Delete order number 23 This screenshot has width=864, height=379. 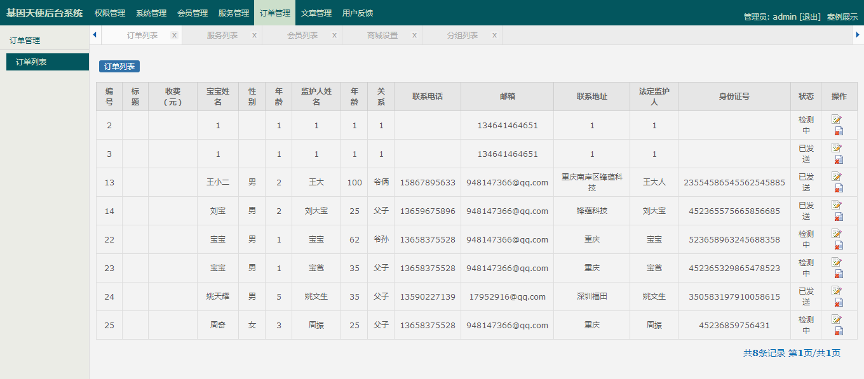[x=839, y=274]
